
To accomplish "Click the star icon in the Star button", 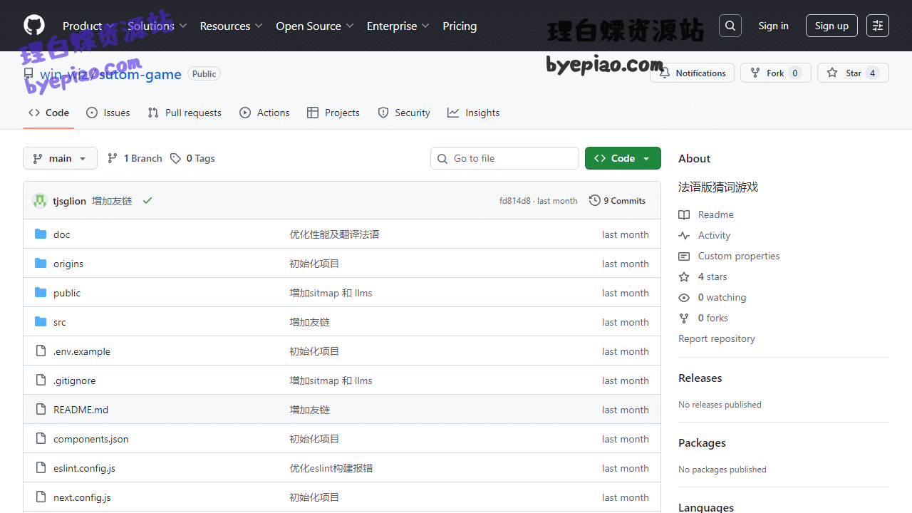I will pyautogui.click(x=832, y=73).
